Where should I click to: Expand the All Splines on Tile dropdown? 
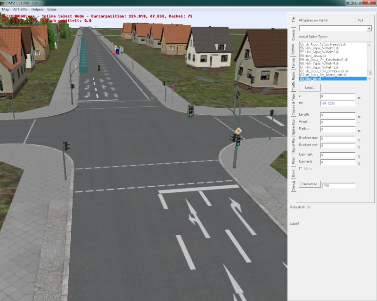[369, 29]
